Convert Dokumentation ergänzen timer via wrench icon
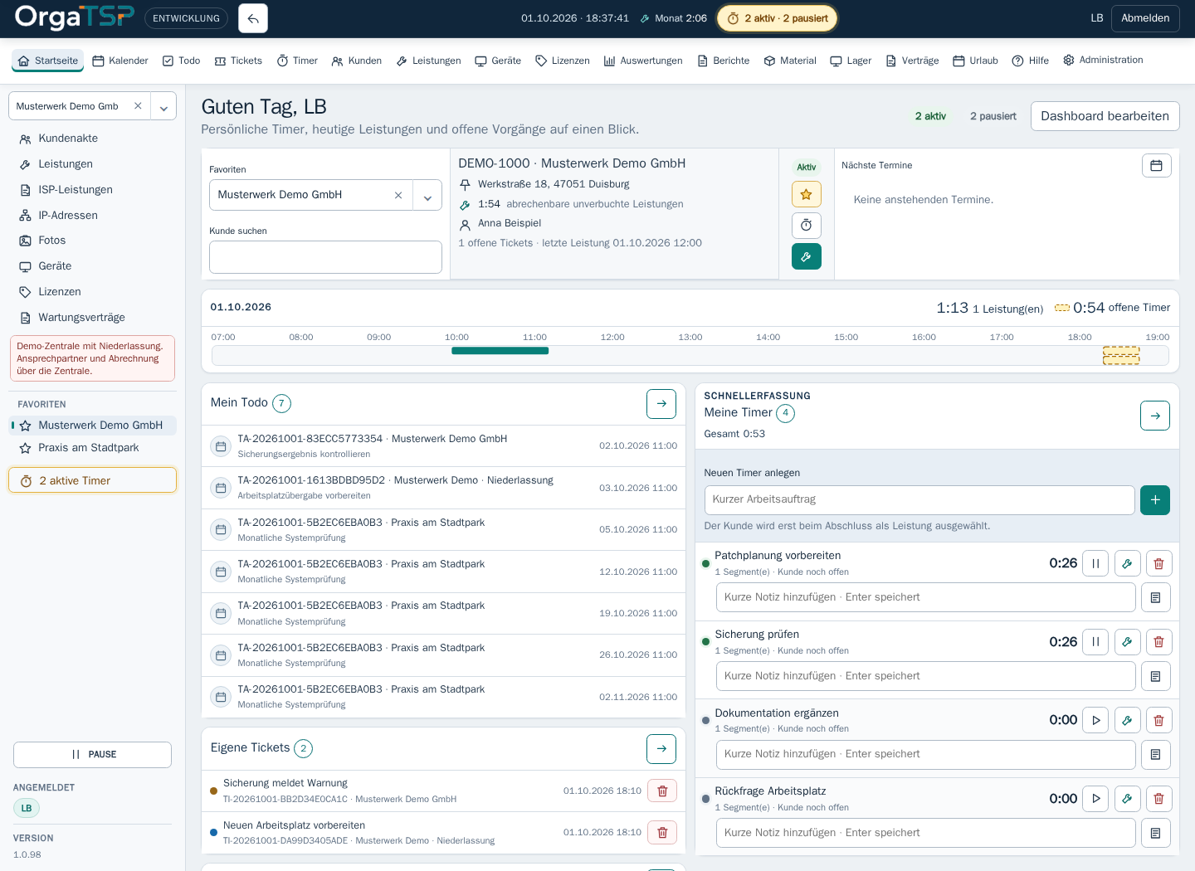 [x=1128, y=720]
